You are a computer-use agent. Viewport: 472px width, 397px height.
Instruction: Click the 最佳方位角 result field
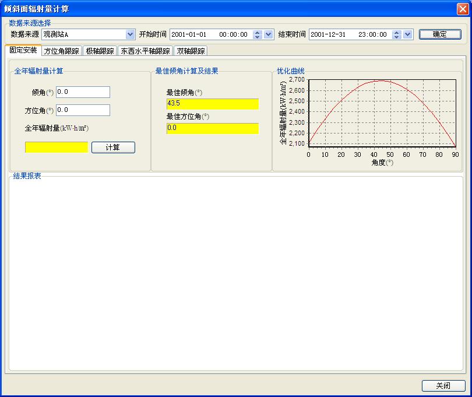click(213, 128)
